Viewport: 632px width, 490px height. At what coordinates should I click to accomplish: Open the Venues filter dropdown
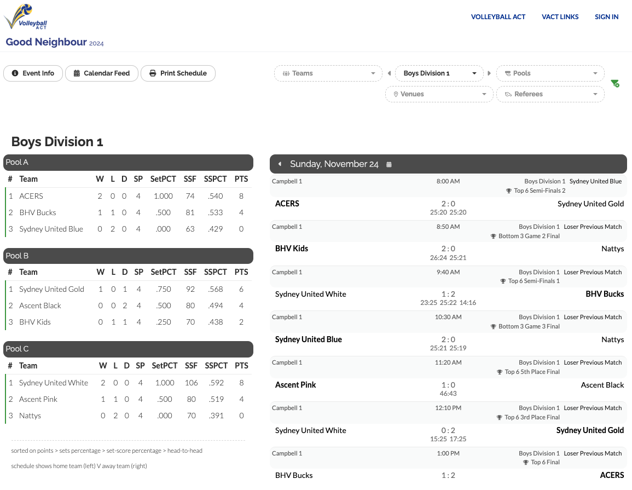(438, 94)
